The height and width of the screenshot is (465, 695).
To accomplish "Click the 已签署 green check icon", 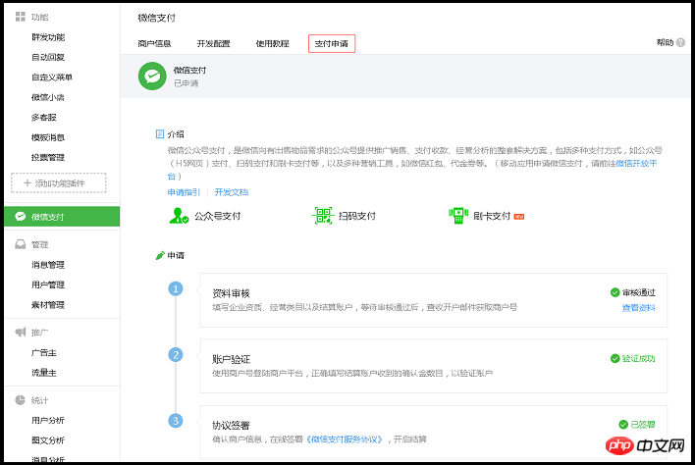I will (x=623, y=424).
